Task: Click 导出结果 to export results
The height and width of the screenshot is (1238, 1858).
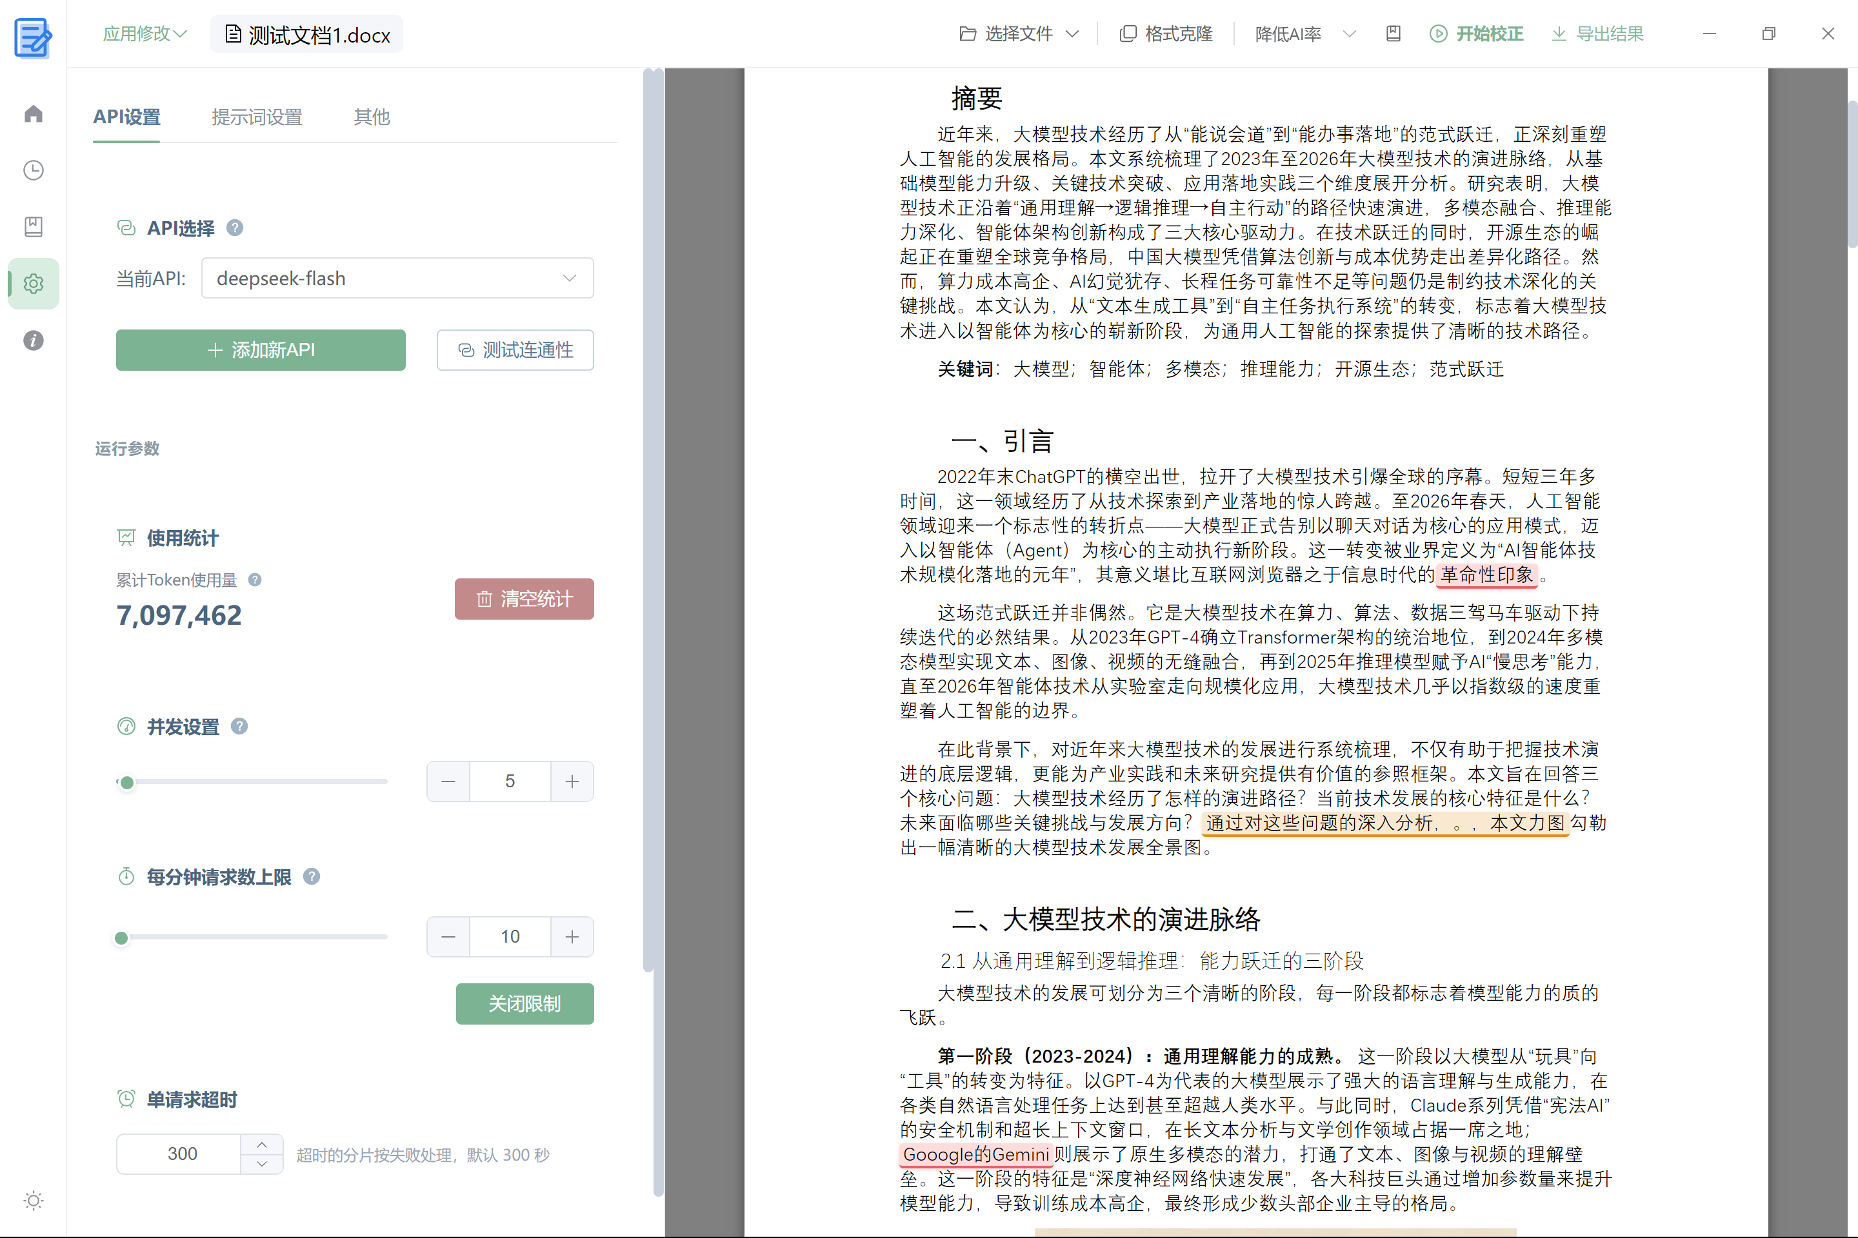Action: [x=1597, y=34]
